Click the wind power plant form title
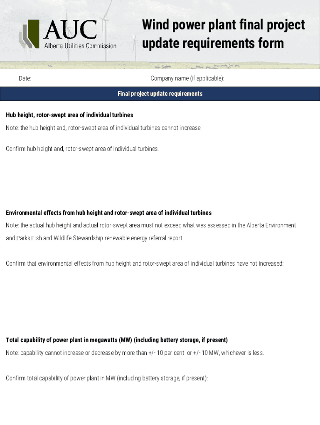This screenshot has height=425, width=320. coord(223,34)
